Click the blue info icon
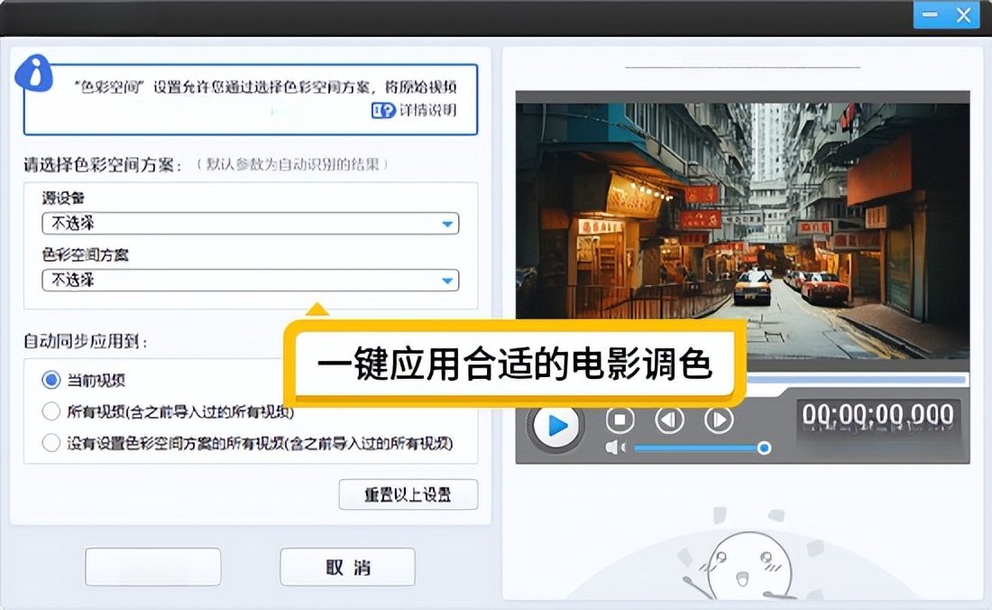Viewport: 992px width, 610px height. (34, 73)
